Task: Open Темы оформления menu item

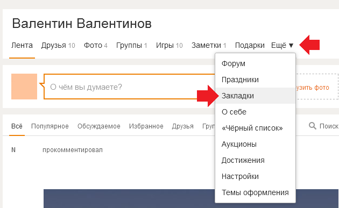Action: pyautogui.click(x=256, y=192)
